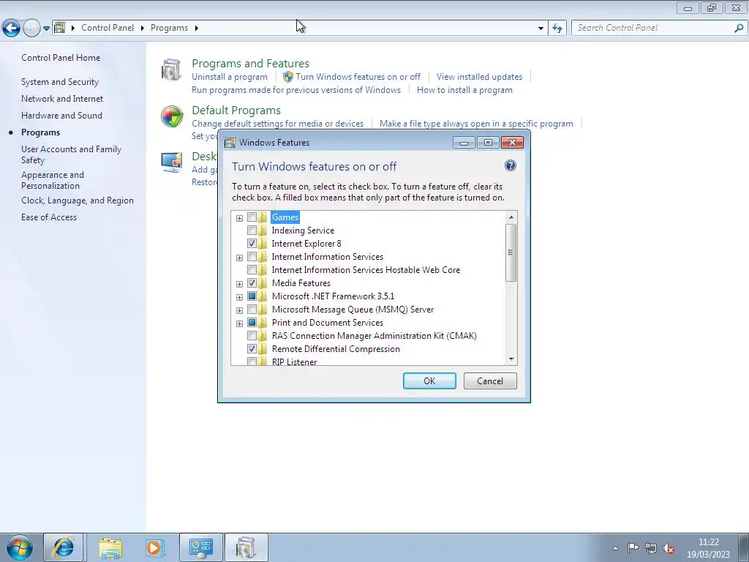The image size is (749, 562).
Task: Click Cancel in Windows Features dialog
Action: click(490, 381)
